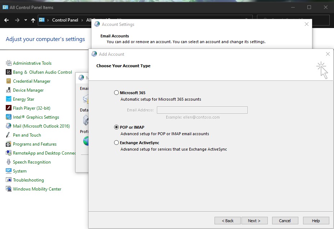The image size is (334, 229).
Task: Click the Energy Star icon
Action: click(9, 99)
